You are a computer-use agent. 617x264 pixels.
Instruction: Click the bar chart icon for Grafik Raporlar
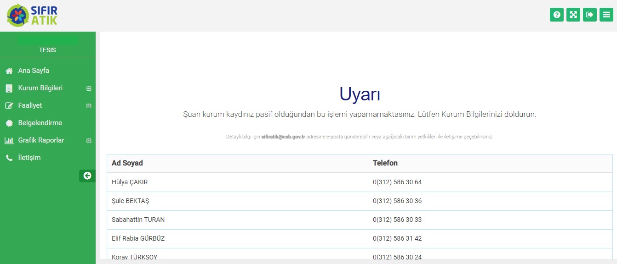[9, 141]
